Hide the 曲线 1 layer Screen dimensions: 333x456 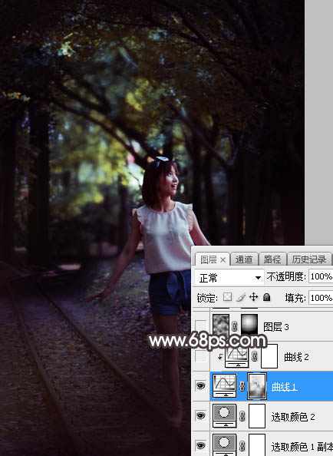(x=200, y=386)
